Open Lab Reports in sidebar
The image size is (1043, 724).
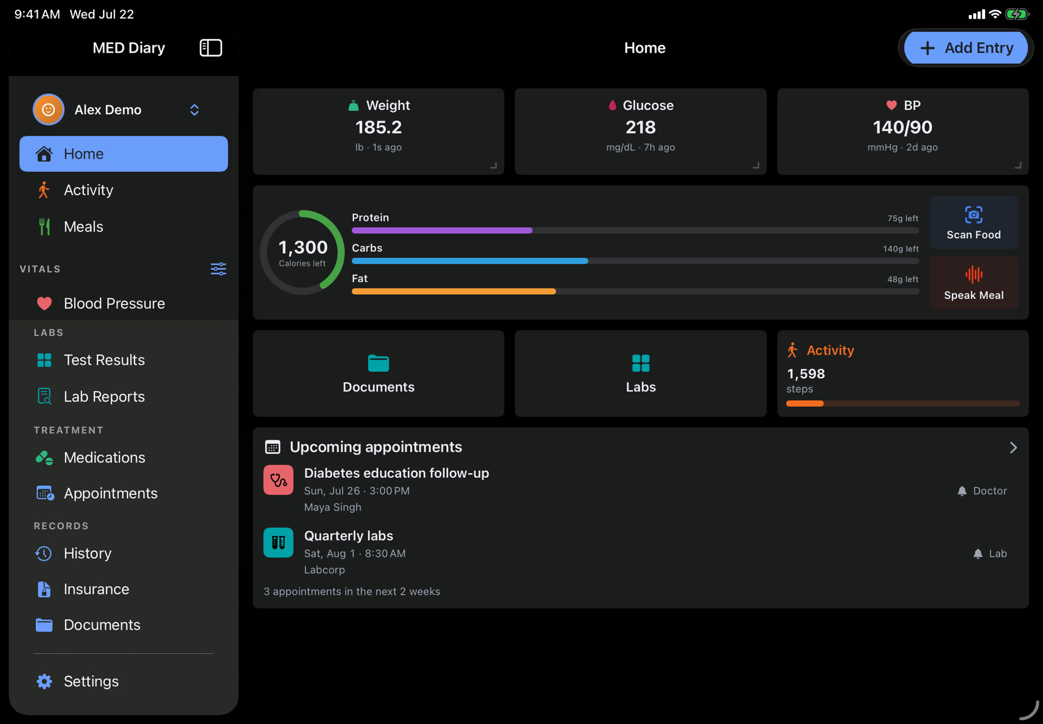tap(123, 396)
